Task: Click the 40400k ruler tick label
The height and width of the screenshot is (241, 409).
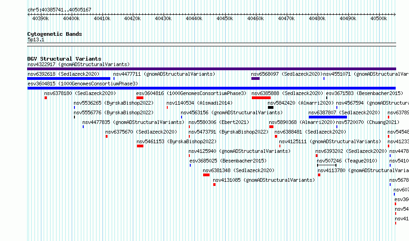Action: [x=71, y=18]
